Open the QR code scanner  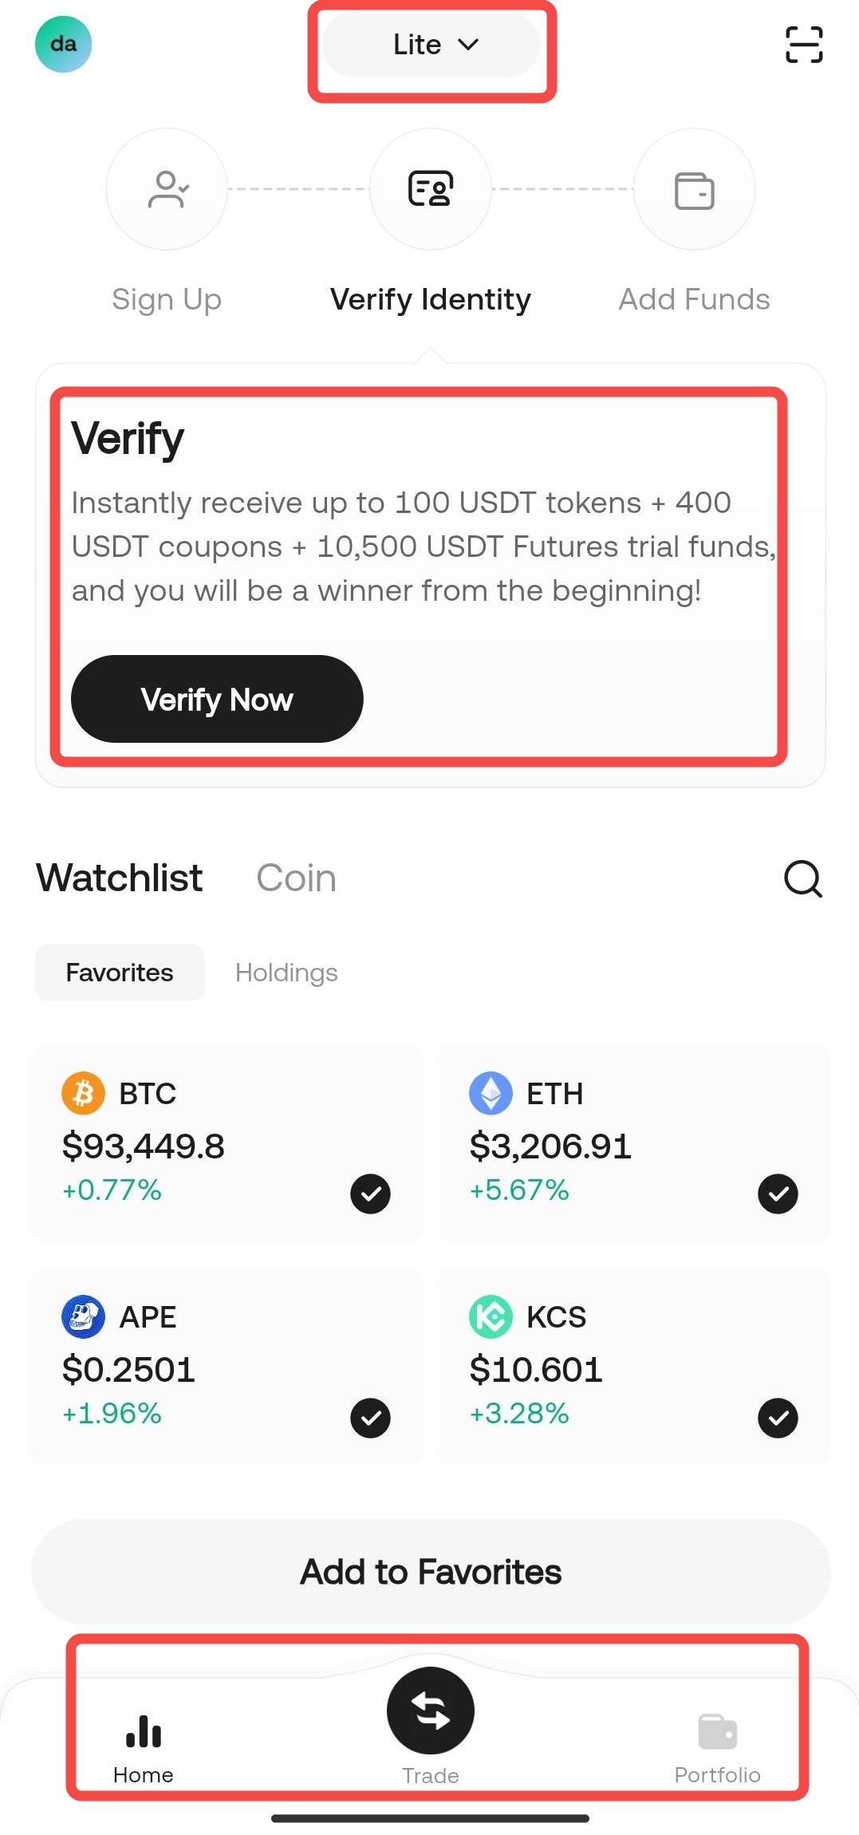point(804,45)
